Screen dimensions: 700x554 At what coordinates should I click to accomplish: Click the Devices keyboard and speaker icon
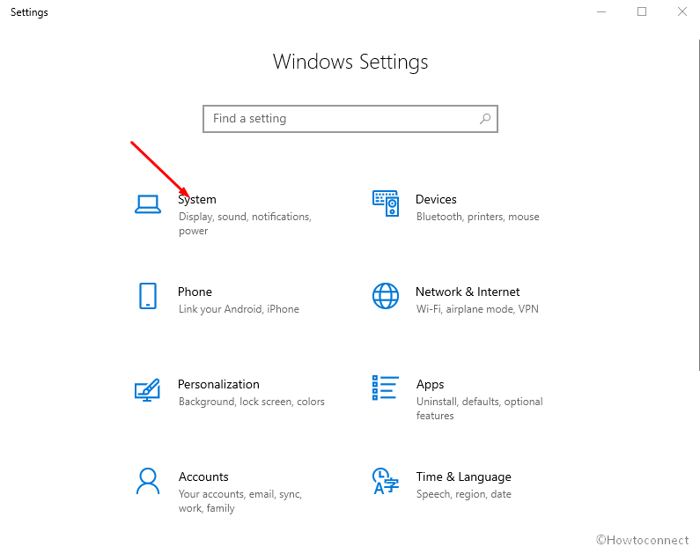click(386, 203)
